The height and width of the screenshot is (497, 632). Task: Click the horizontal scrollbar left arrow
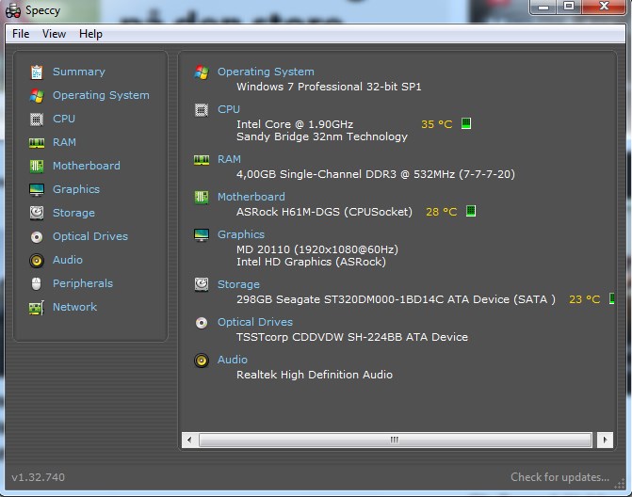coord(189,440)
